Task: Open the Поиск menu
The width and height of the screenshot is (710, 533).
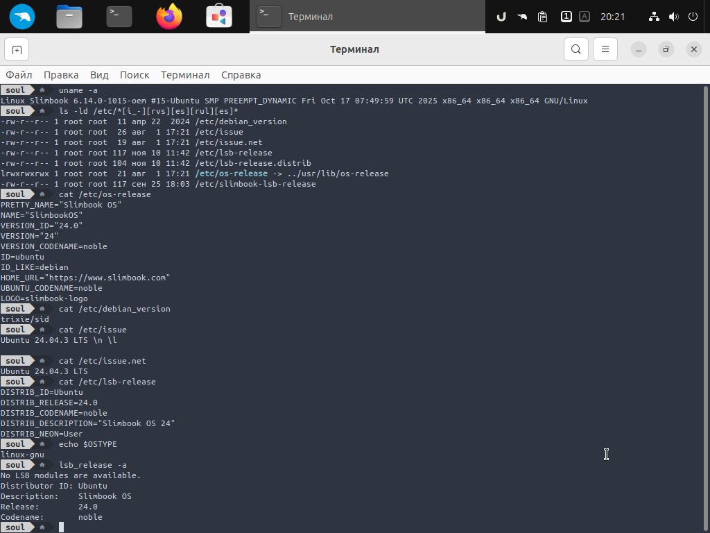Action: 135,75
